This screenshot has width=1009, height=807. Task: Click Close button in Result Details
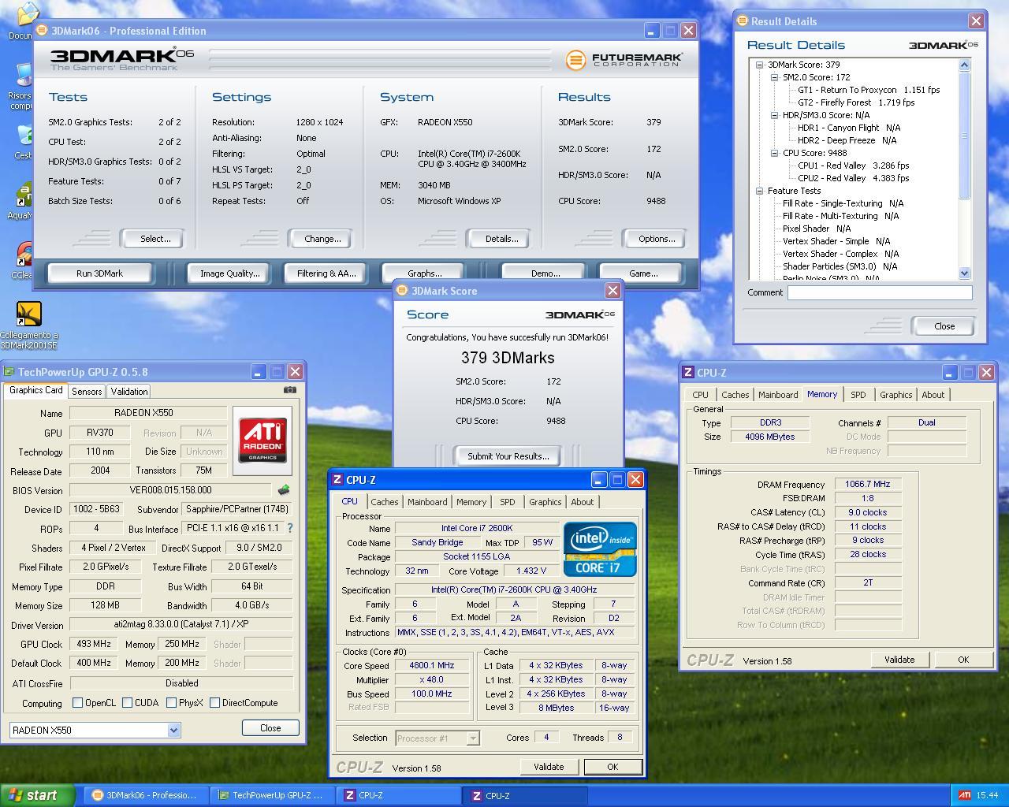click(x=944, y=326)
